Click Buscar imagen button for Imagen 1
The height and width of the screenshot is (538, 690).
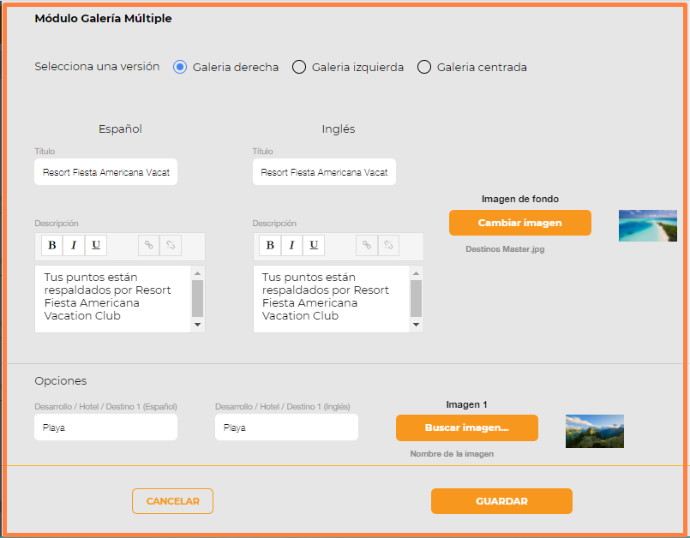click(467, 427)
